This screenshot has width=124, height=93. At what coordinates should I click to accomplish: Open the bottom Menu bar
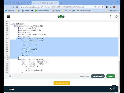[x=11, y=89]
